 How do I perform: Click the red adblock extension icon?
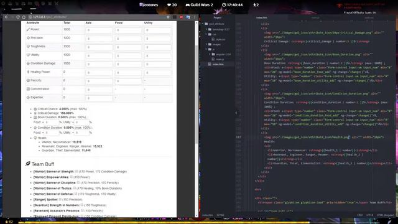pos(181,17)
